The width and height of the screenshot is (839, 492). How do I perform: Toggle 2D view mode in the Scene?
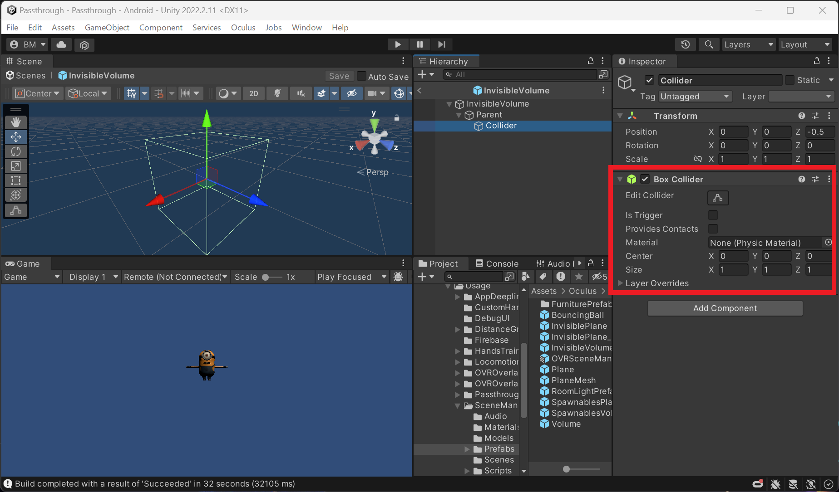253,93
